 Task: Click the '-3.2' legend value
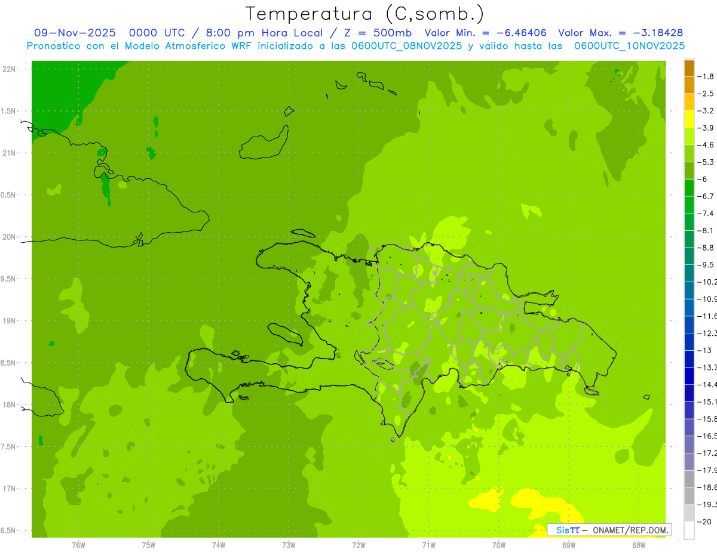(707, 111)
